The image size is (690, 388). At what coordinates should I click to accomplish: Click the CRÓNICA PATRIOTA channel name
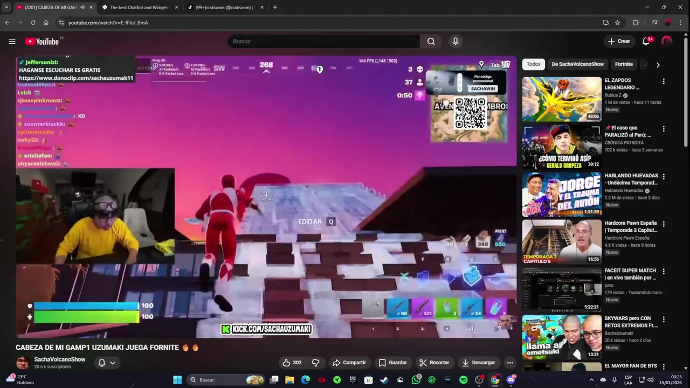pyautogui.click(x=624, y=143)
